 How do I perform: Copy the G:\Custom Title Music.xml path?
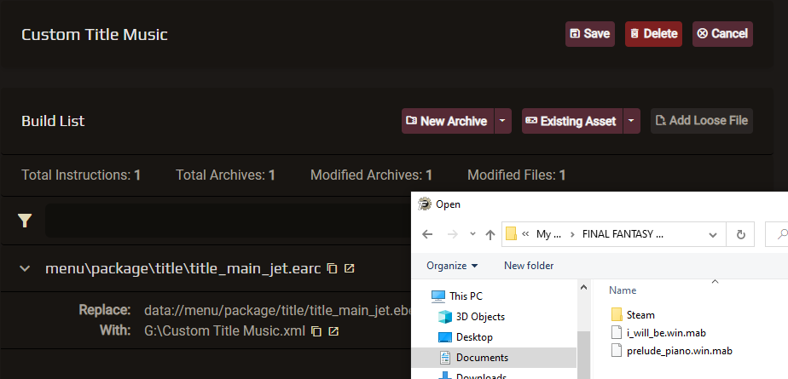tap(316, 331)
